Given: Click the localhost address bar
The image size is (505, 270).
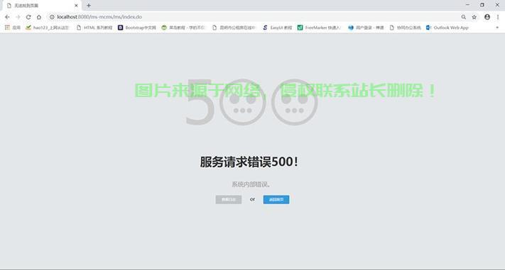Looking at the screenshot, I should [x=254, y=17].
